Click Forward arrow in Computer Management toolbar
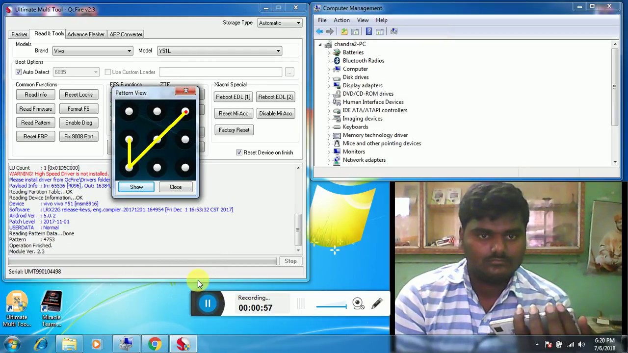Viewport: 628px width, 353px height. 330,31
